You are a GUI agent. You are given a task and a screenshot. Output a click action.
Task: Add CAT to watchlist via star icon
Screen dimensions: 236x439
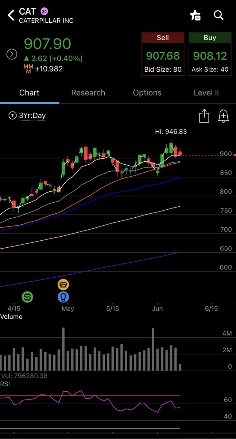(x=195, y=15)
